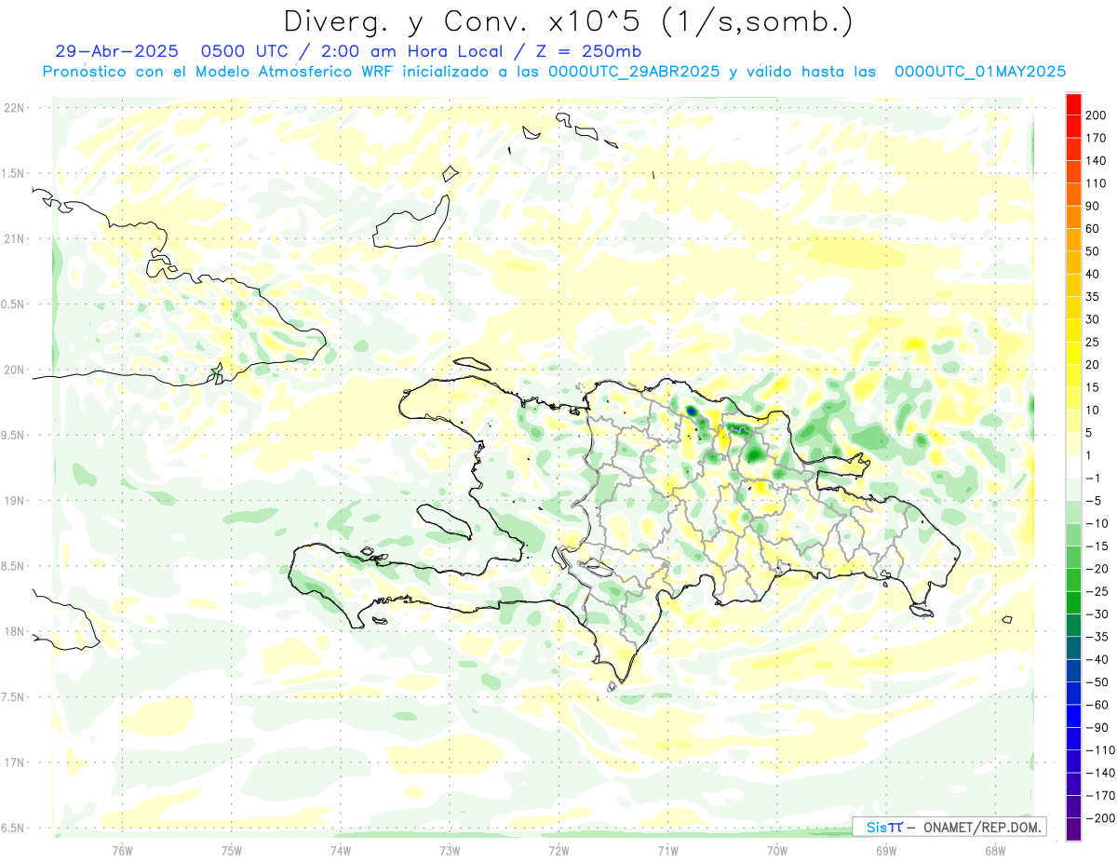Image resolution: width=1117 pixels, height=863 pixels.
Task: Click the '69W' longitude label
Action: tap(885, 849)
